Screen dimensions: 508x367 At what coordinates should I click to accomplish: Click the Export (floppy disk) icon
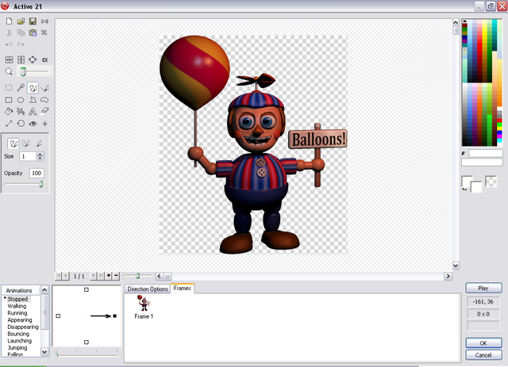pos(33,21)
